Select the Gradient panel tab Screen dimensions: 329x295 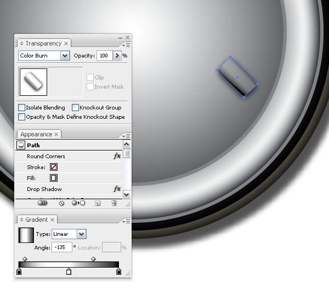[37, 220]
